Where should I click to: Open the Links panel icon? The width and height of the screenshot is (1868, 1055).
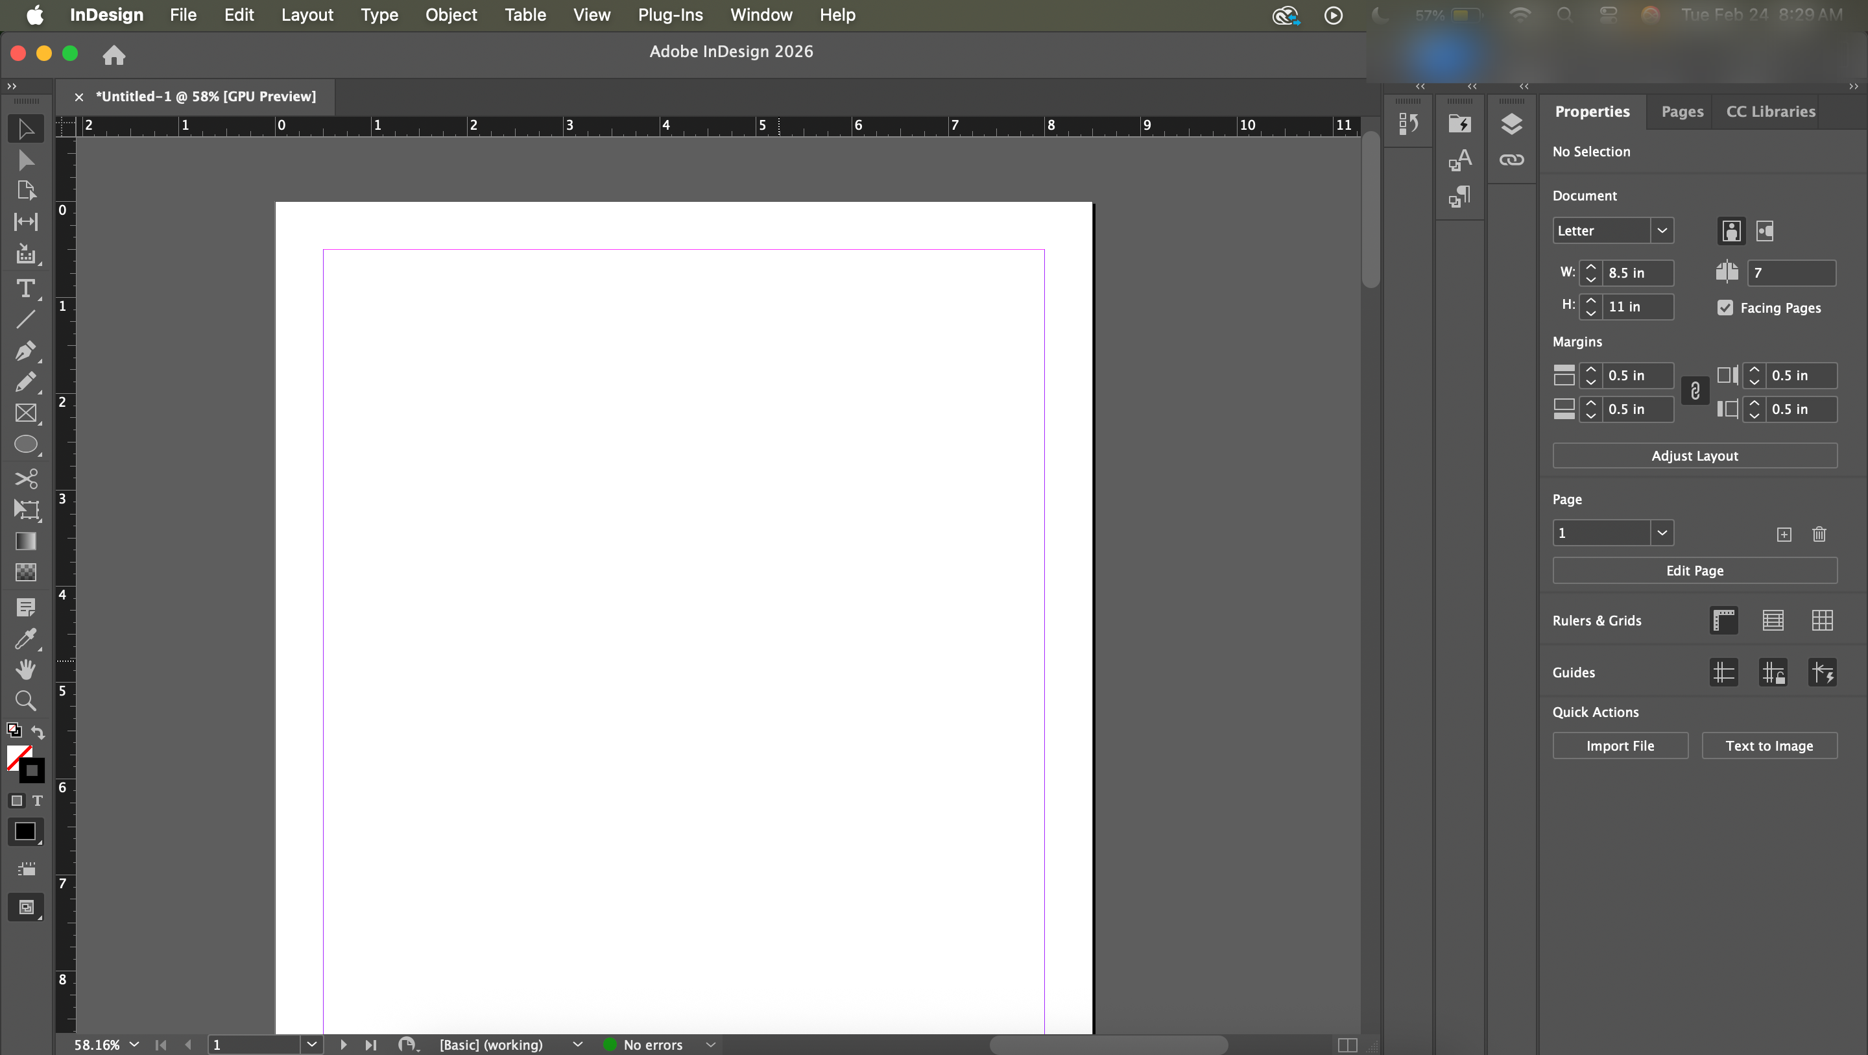[x=1511, y=160]
